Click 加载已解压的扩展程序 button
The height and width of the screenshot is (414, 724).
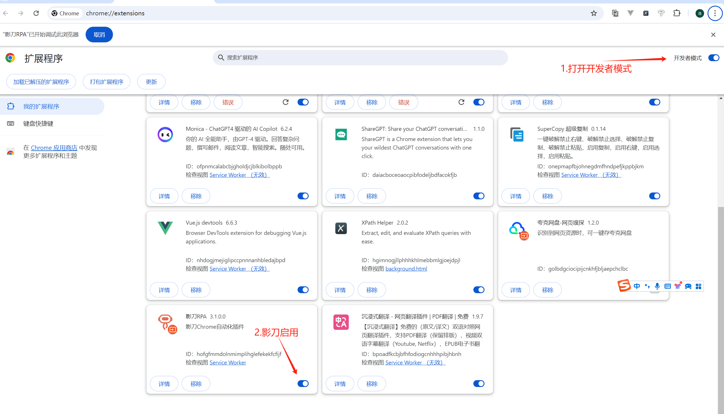pos(41,82)
